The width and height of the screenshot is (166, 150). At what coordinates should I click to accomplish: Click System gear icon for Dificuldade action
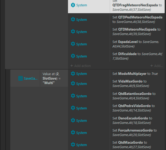73,56
